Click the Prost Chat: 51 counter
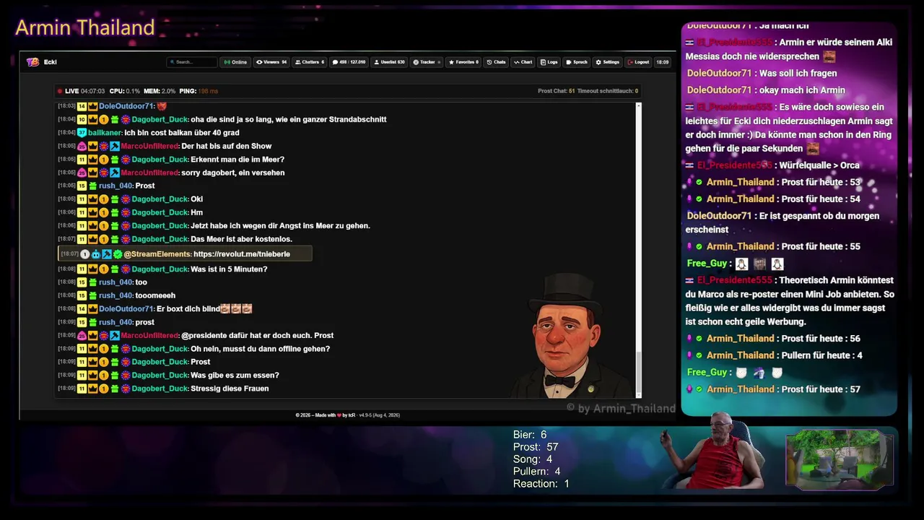The width and height of the screenshot is (924, 520). pyautogui.click(x=556, y=92)
